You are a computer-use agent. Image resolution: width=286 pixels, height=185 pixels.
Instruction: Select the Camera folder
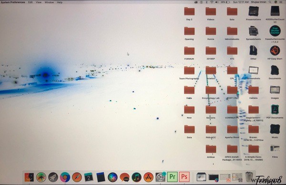(x=254, y=91)
